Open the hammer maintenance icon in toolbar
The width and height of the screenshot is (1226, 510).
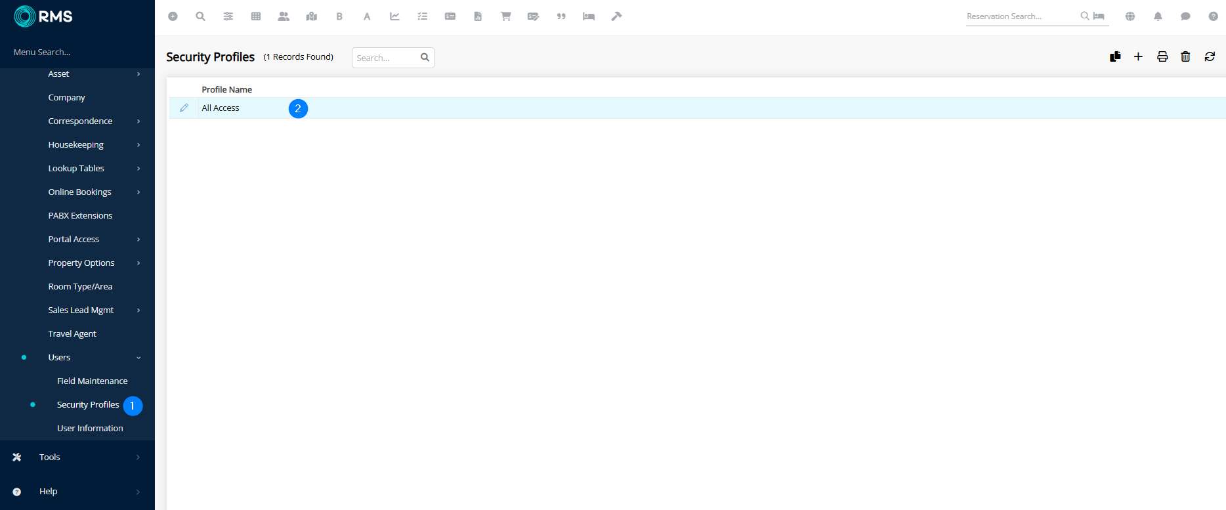click(x=616, y=16)
